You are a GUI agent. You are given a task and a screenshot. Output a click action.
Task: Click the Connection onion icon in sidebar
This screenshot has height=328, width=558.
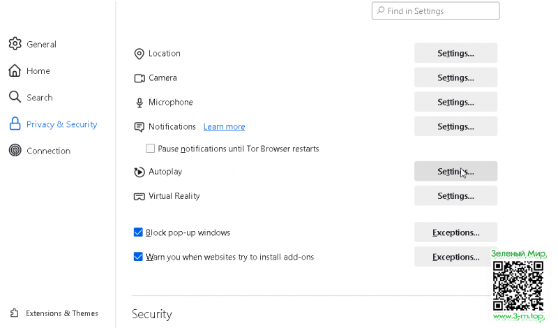15,151
